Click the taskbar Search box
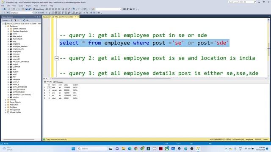The width and height of the screenshot is (271, 152). coord(92,149)
